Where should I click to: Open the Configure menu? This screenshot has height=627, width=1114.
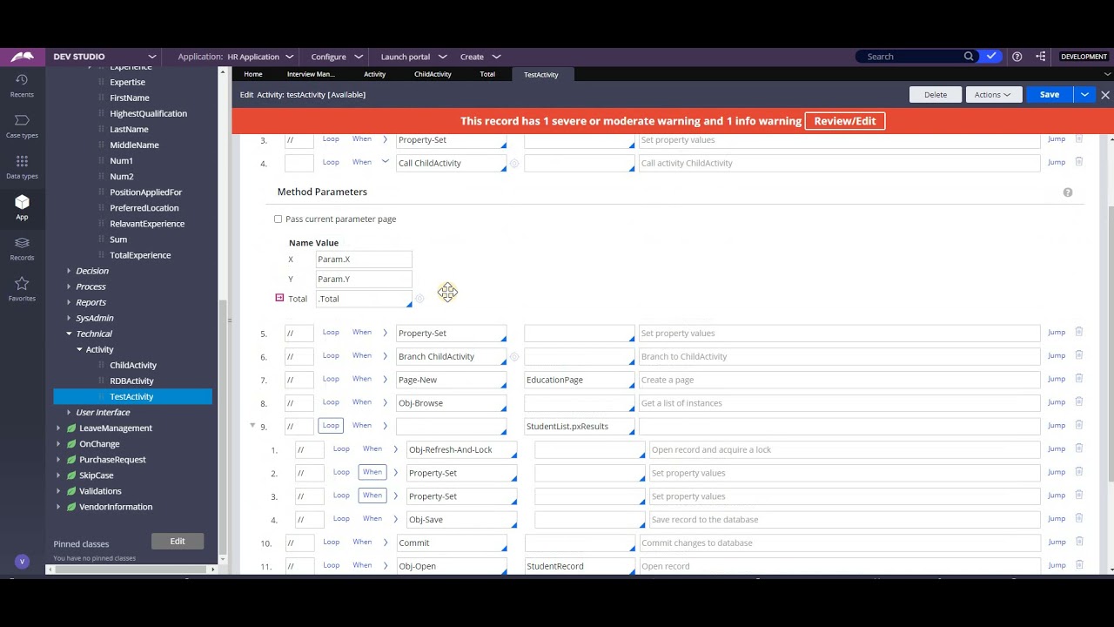[x=335, y=57]
